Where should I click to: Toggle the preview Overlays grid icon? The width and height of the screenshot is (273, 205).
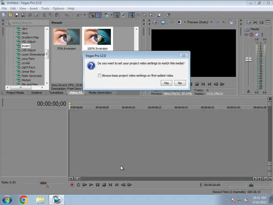[218, 22]
